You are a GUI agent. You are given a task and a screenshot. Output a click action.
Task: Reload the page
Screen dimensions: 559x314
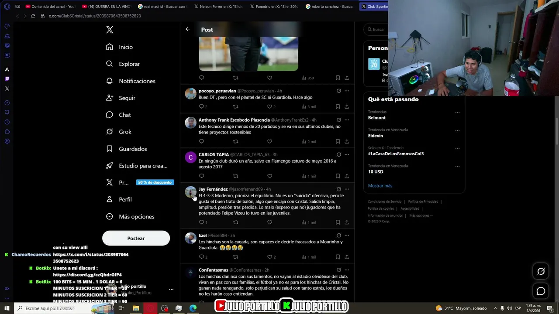point(33,16)
